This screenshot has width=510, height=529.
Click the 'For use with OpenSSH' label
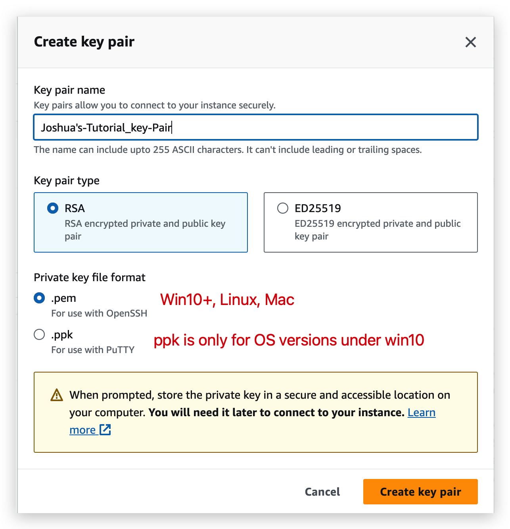coord(99,313)
